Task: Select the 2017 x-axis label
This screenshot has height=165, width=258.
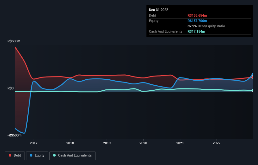Action: 34,143
